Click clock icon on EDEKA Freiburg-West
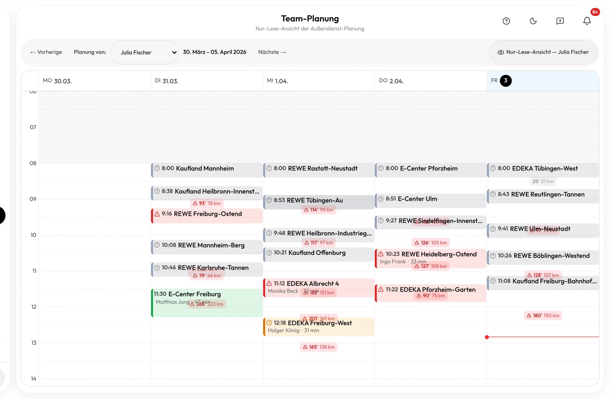Viewport: 610px width, 399px height. click(x=269, y=323)
